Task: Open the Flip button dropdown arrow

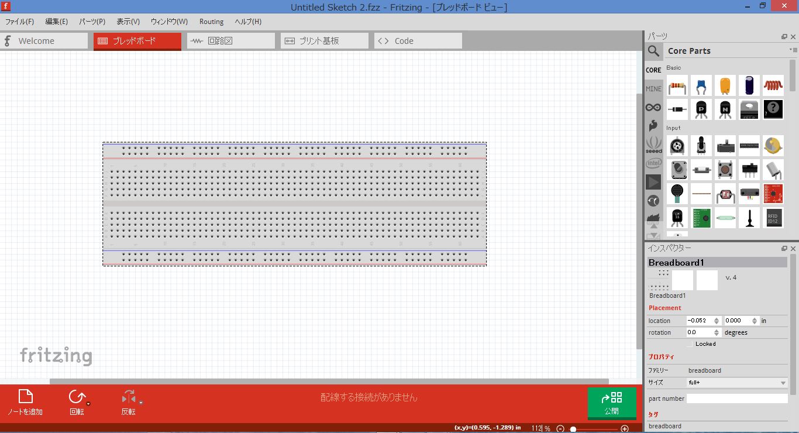Action: click(141, 403)
